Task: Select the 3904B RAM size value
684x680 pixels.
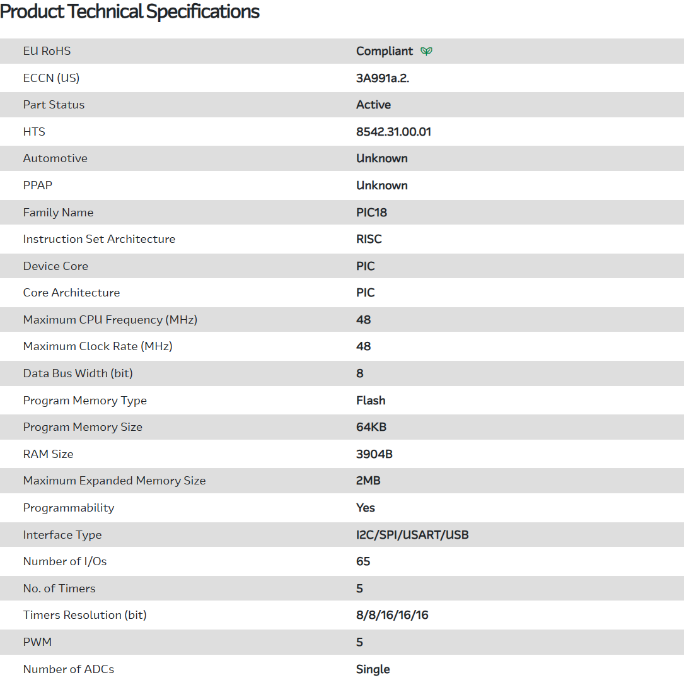Action: [x=374, y=454]
